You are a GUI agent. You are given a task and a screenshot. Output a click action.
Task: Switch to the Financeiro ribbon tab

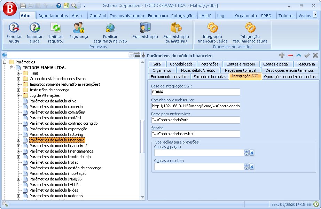158,16
